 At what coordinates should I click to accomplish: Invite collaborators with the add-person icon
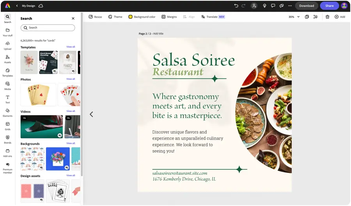tap(254, 6)
